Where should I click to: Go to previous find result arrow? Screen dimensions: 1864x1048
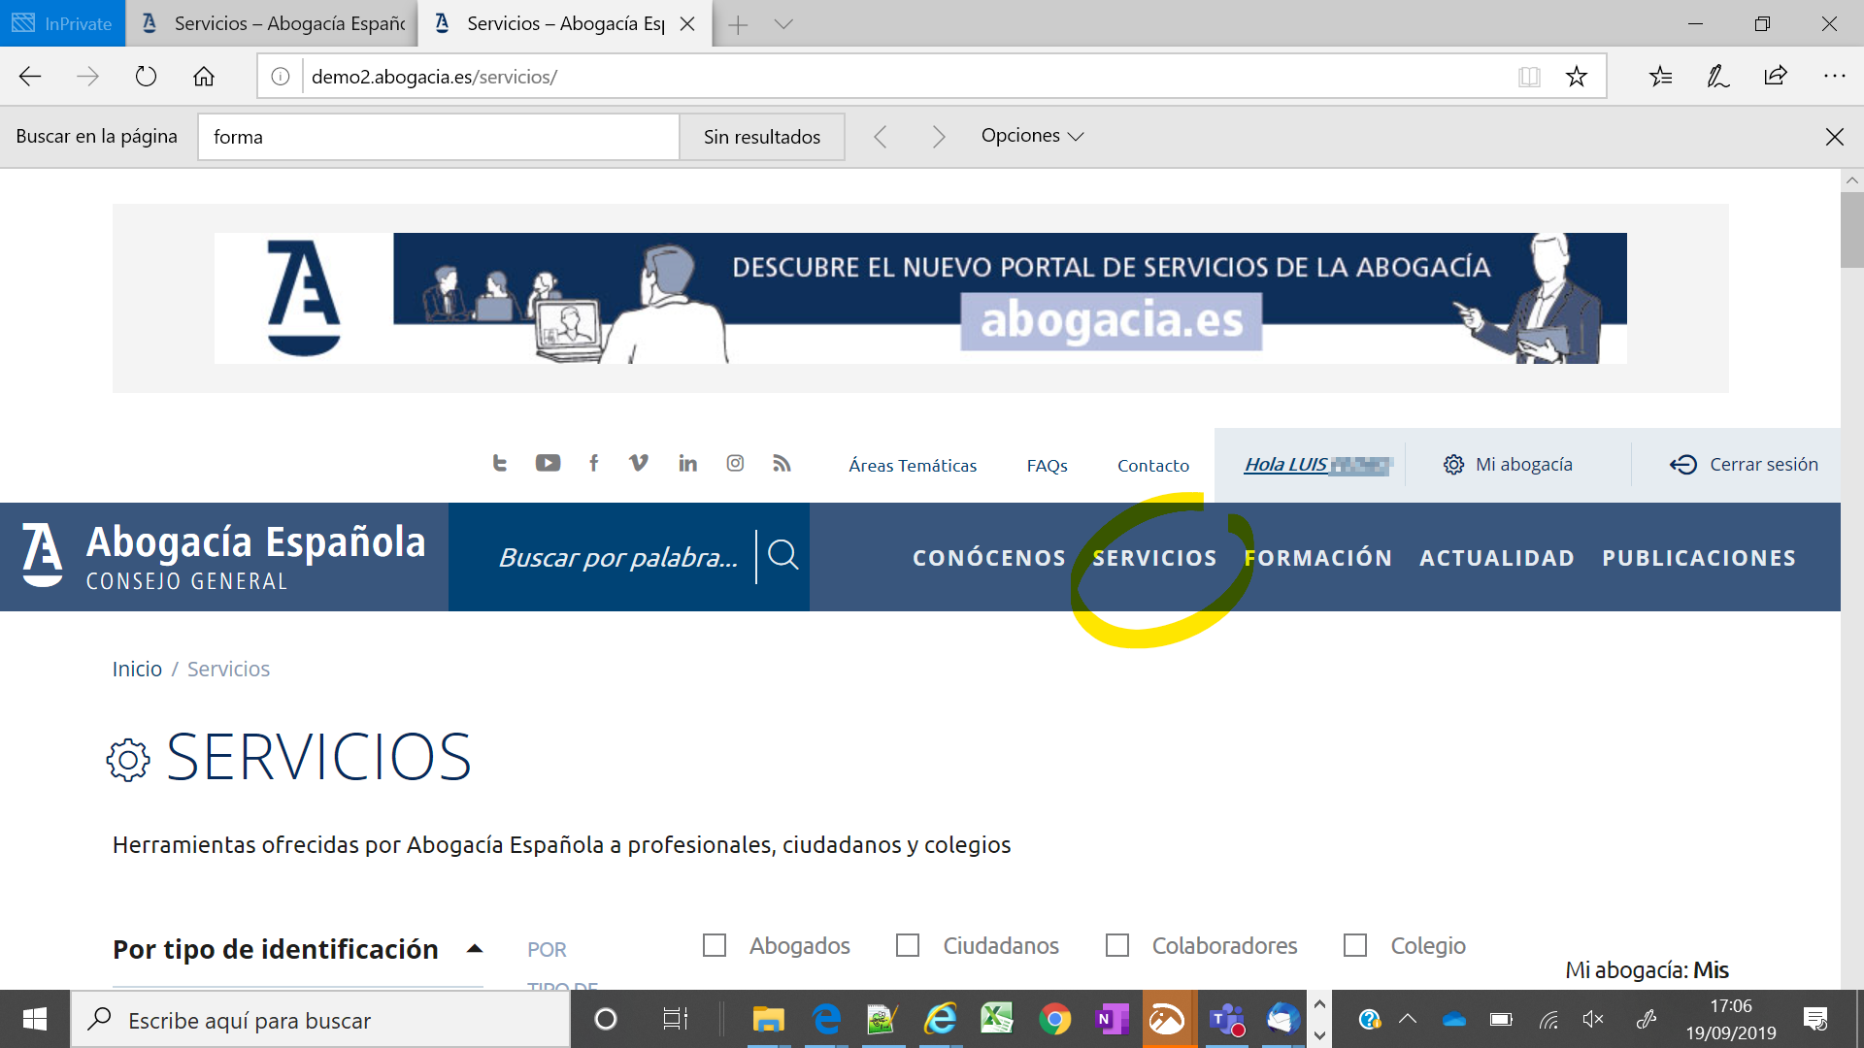881,137
